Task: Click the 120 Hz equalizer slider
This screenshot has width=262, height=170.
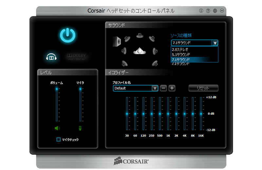Action: tap(143, 114)
